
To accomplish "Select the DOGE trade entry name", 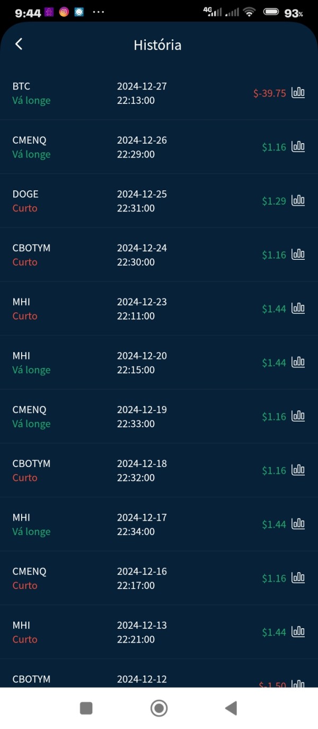I will (25, 194).
